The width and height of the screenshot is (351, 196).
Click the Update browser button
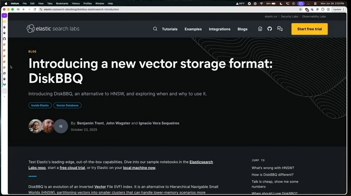[x=339, y=9]
